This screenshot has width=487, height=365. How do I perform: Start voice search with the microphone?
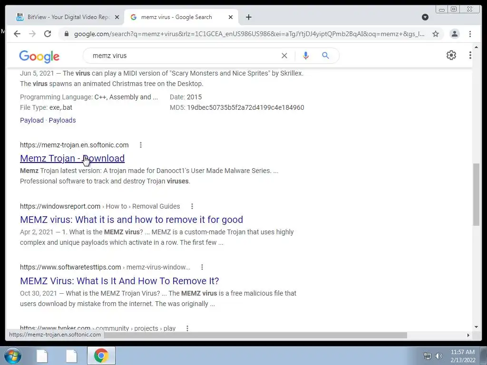[x=306, y=56]
